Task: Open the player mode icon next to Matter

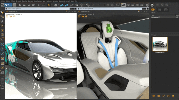Action: coord(14,5)
